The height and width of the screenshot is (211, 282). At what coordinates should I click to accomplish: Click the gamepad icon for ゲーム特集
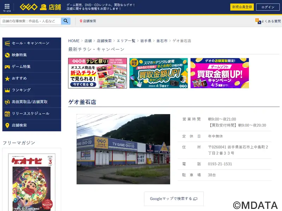click(x=7, y=67)
